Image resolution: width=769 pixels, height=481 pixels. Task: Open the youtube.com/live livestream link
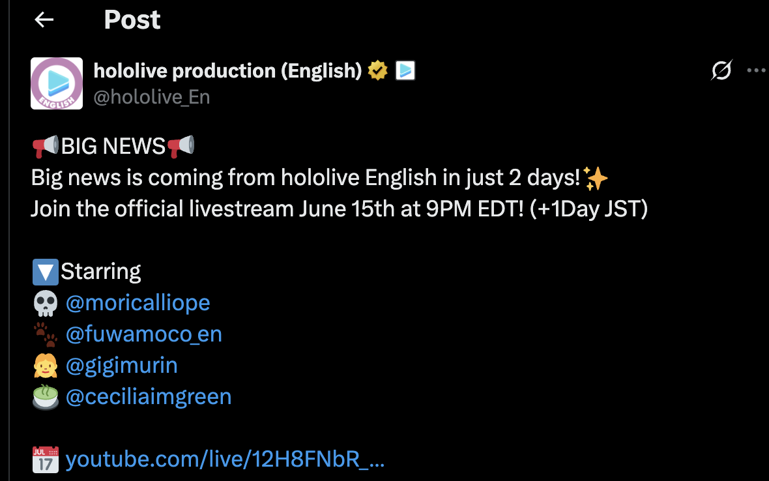pos(225,459)
